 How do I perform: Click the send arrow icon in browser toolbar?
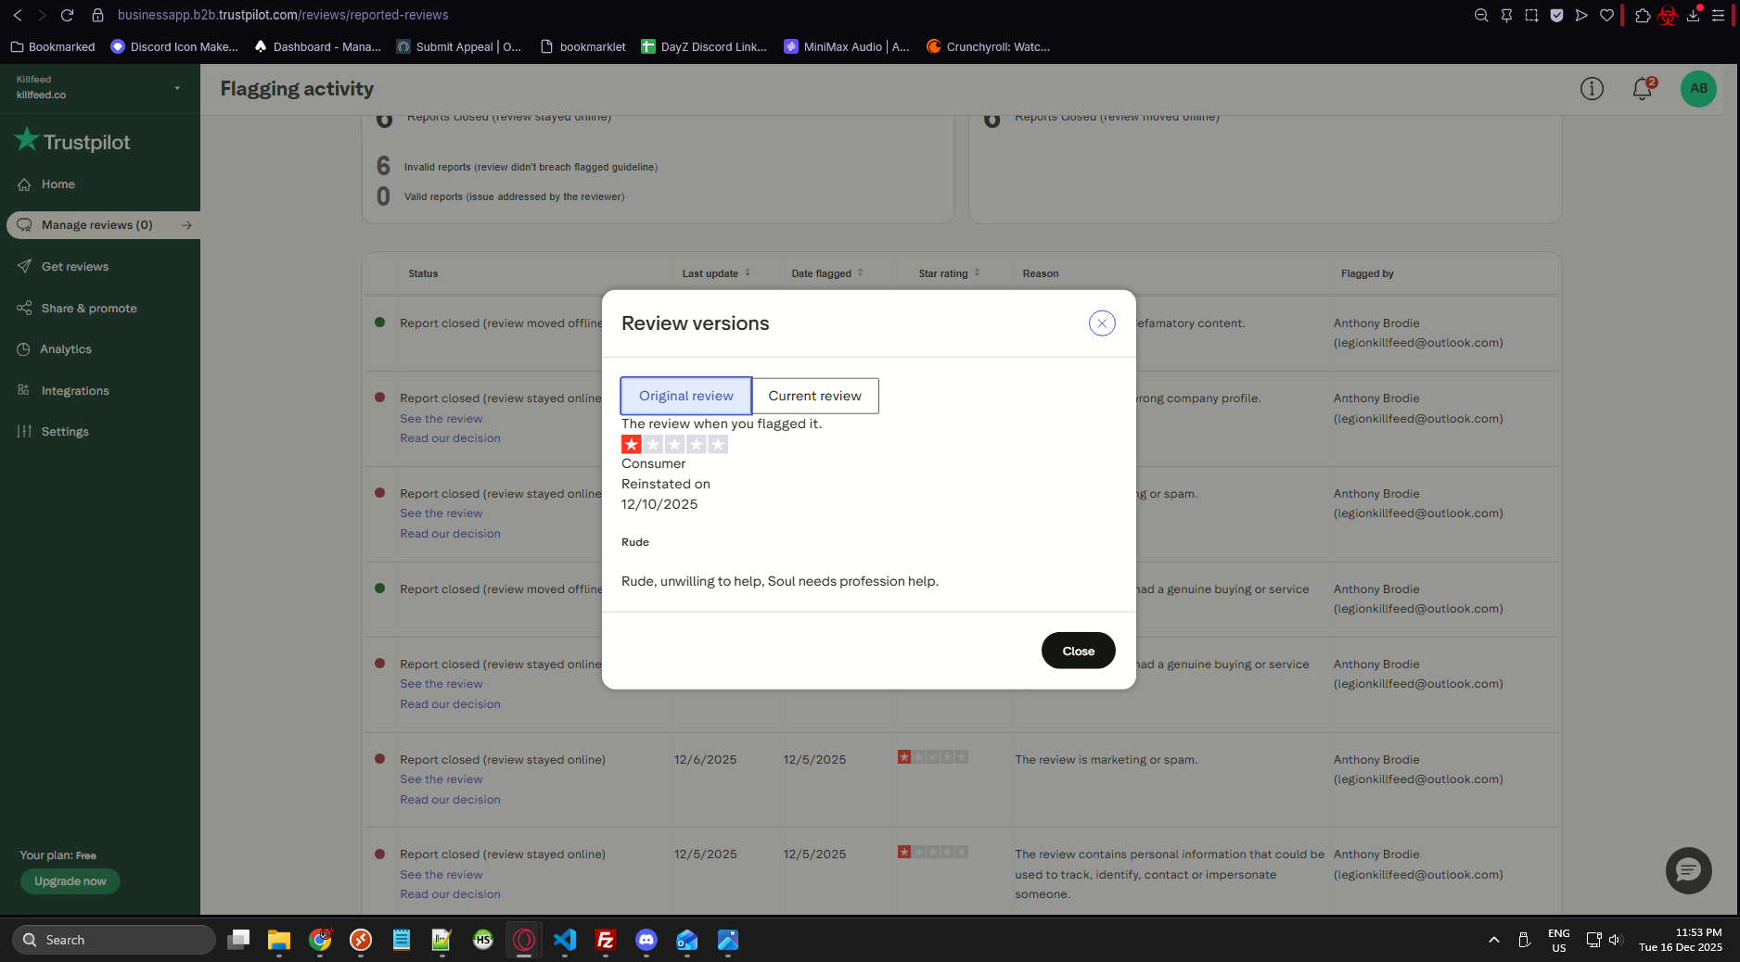pos(1581,15)
